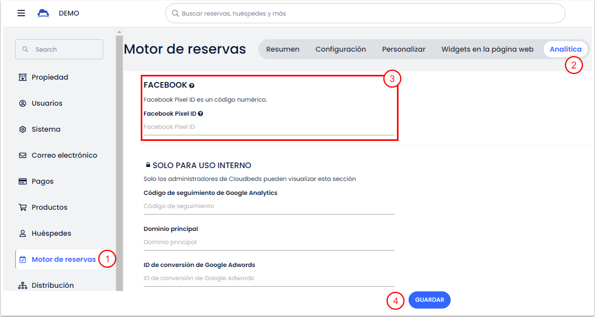Click the Motor de reservas page title
This screenshot has height=317, width=595.
185,49
